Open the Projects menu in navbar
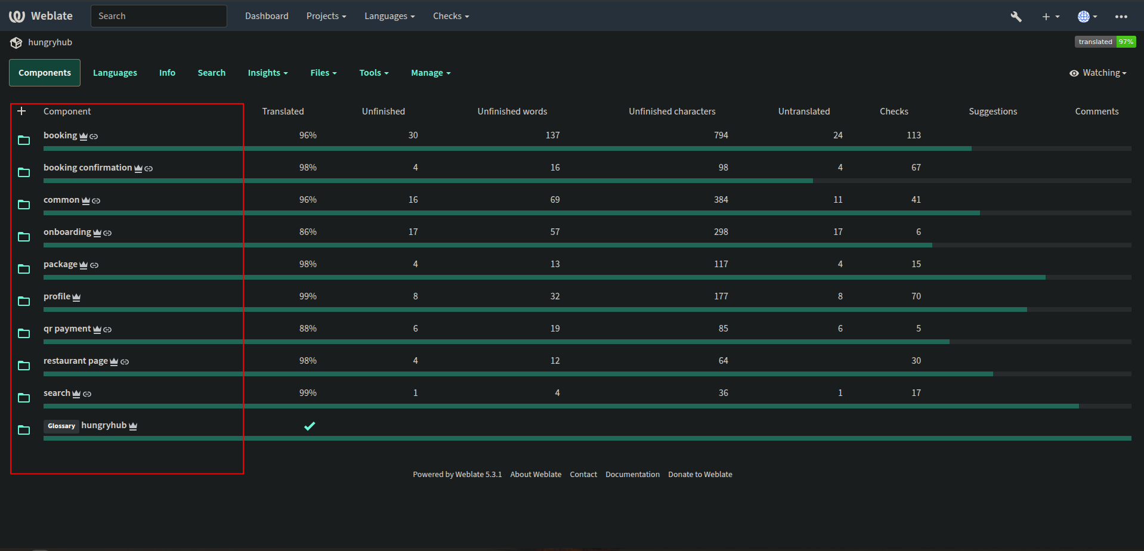 326,16
